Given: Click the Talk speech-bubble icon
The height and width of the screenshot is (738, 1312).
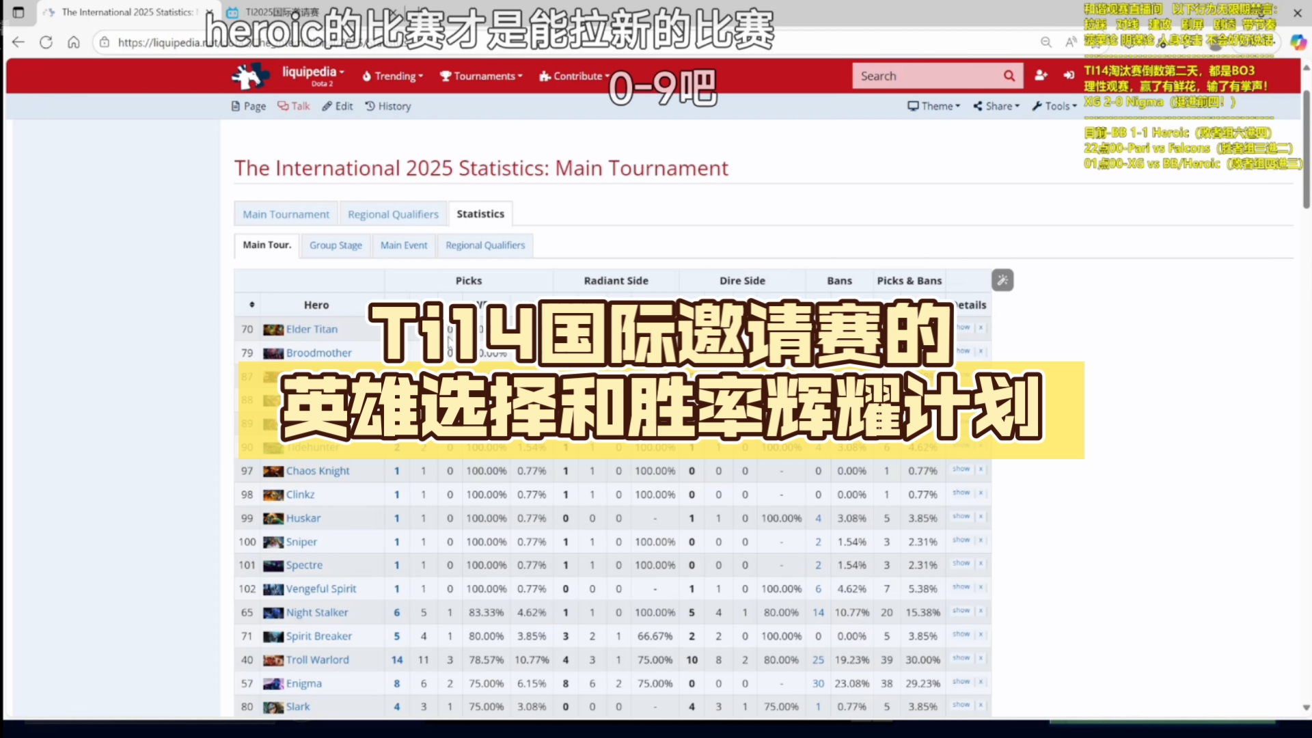Looking at the screenshot, I should [284, 106].
